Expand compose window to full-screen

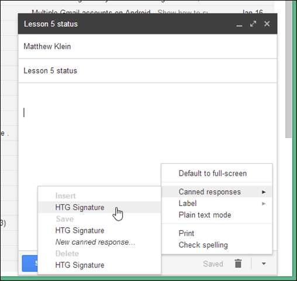(253, 24)
